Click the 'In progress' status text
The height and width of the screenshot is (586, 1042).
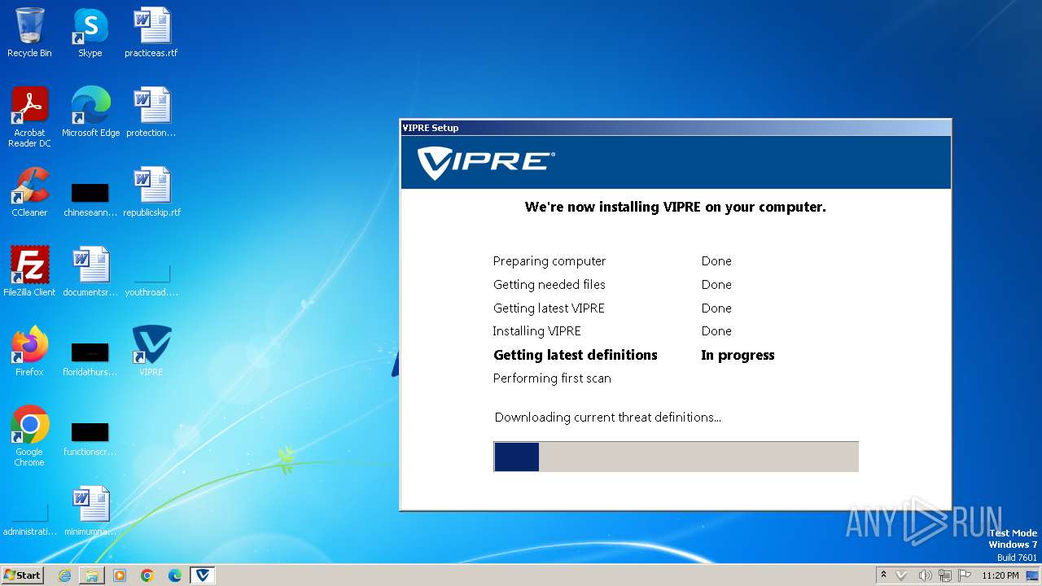pyautogui.click(x=738, y=355)
